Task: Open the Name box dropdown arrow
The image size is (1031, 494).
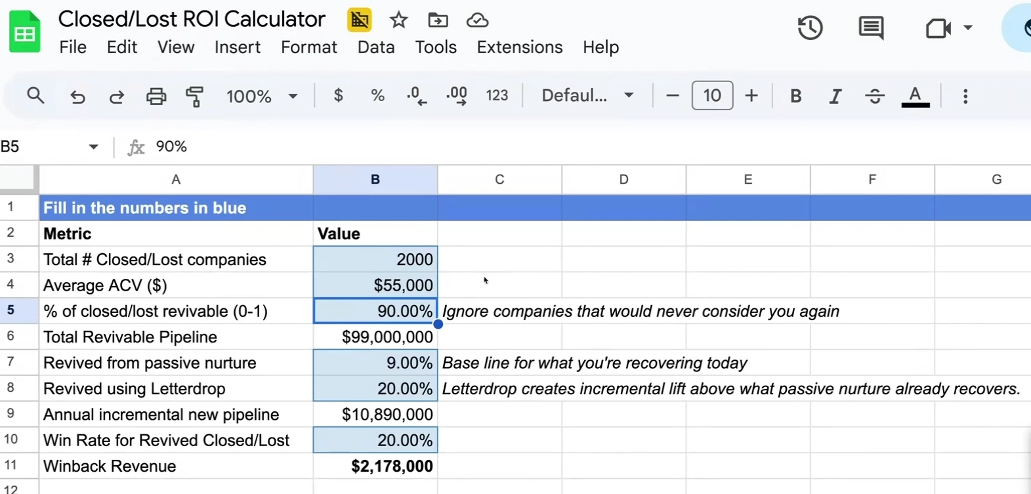Action: [x=93, y=146]
